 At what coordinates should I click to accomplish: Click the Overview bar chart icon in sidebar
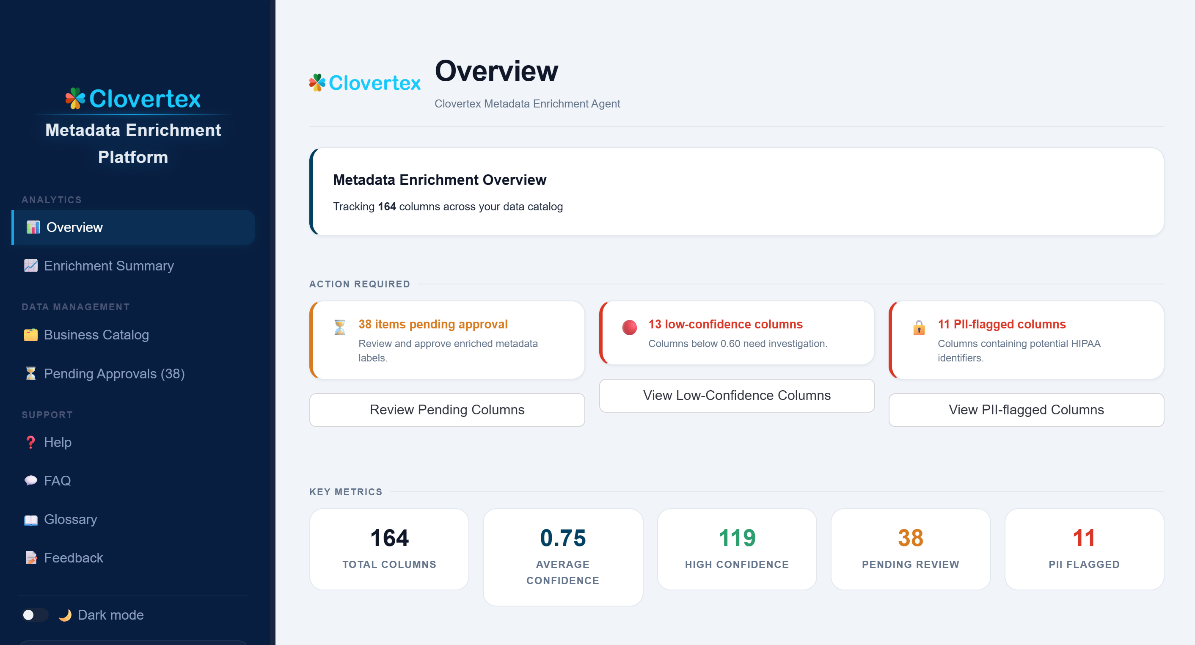point(33,227)
